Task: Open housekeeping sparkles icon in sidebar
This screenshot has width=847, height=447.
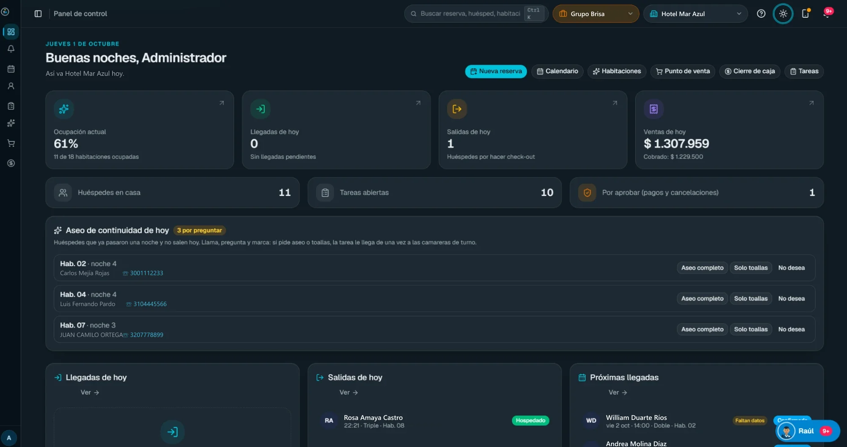Action: [x=11, y=123]
